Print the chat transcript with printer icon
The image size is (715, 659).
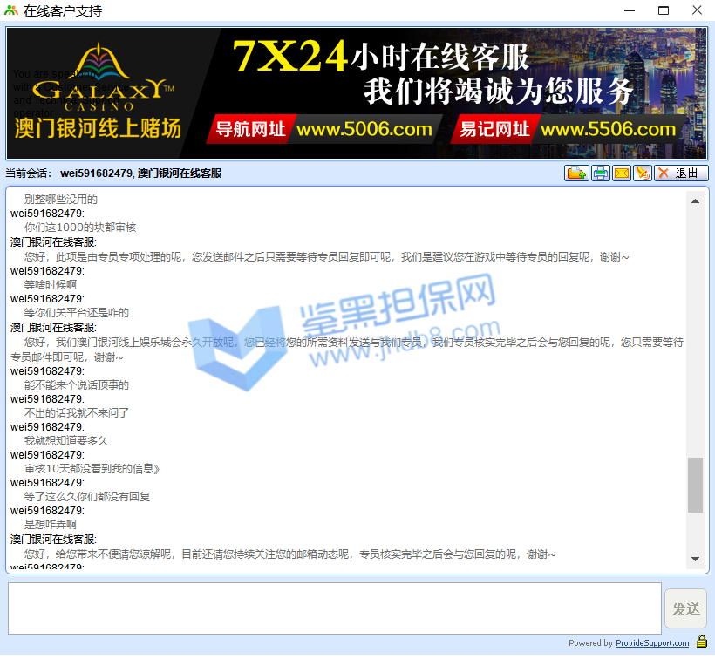click(x=601, y=173)
